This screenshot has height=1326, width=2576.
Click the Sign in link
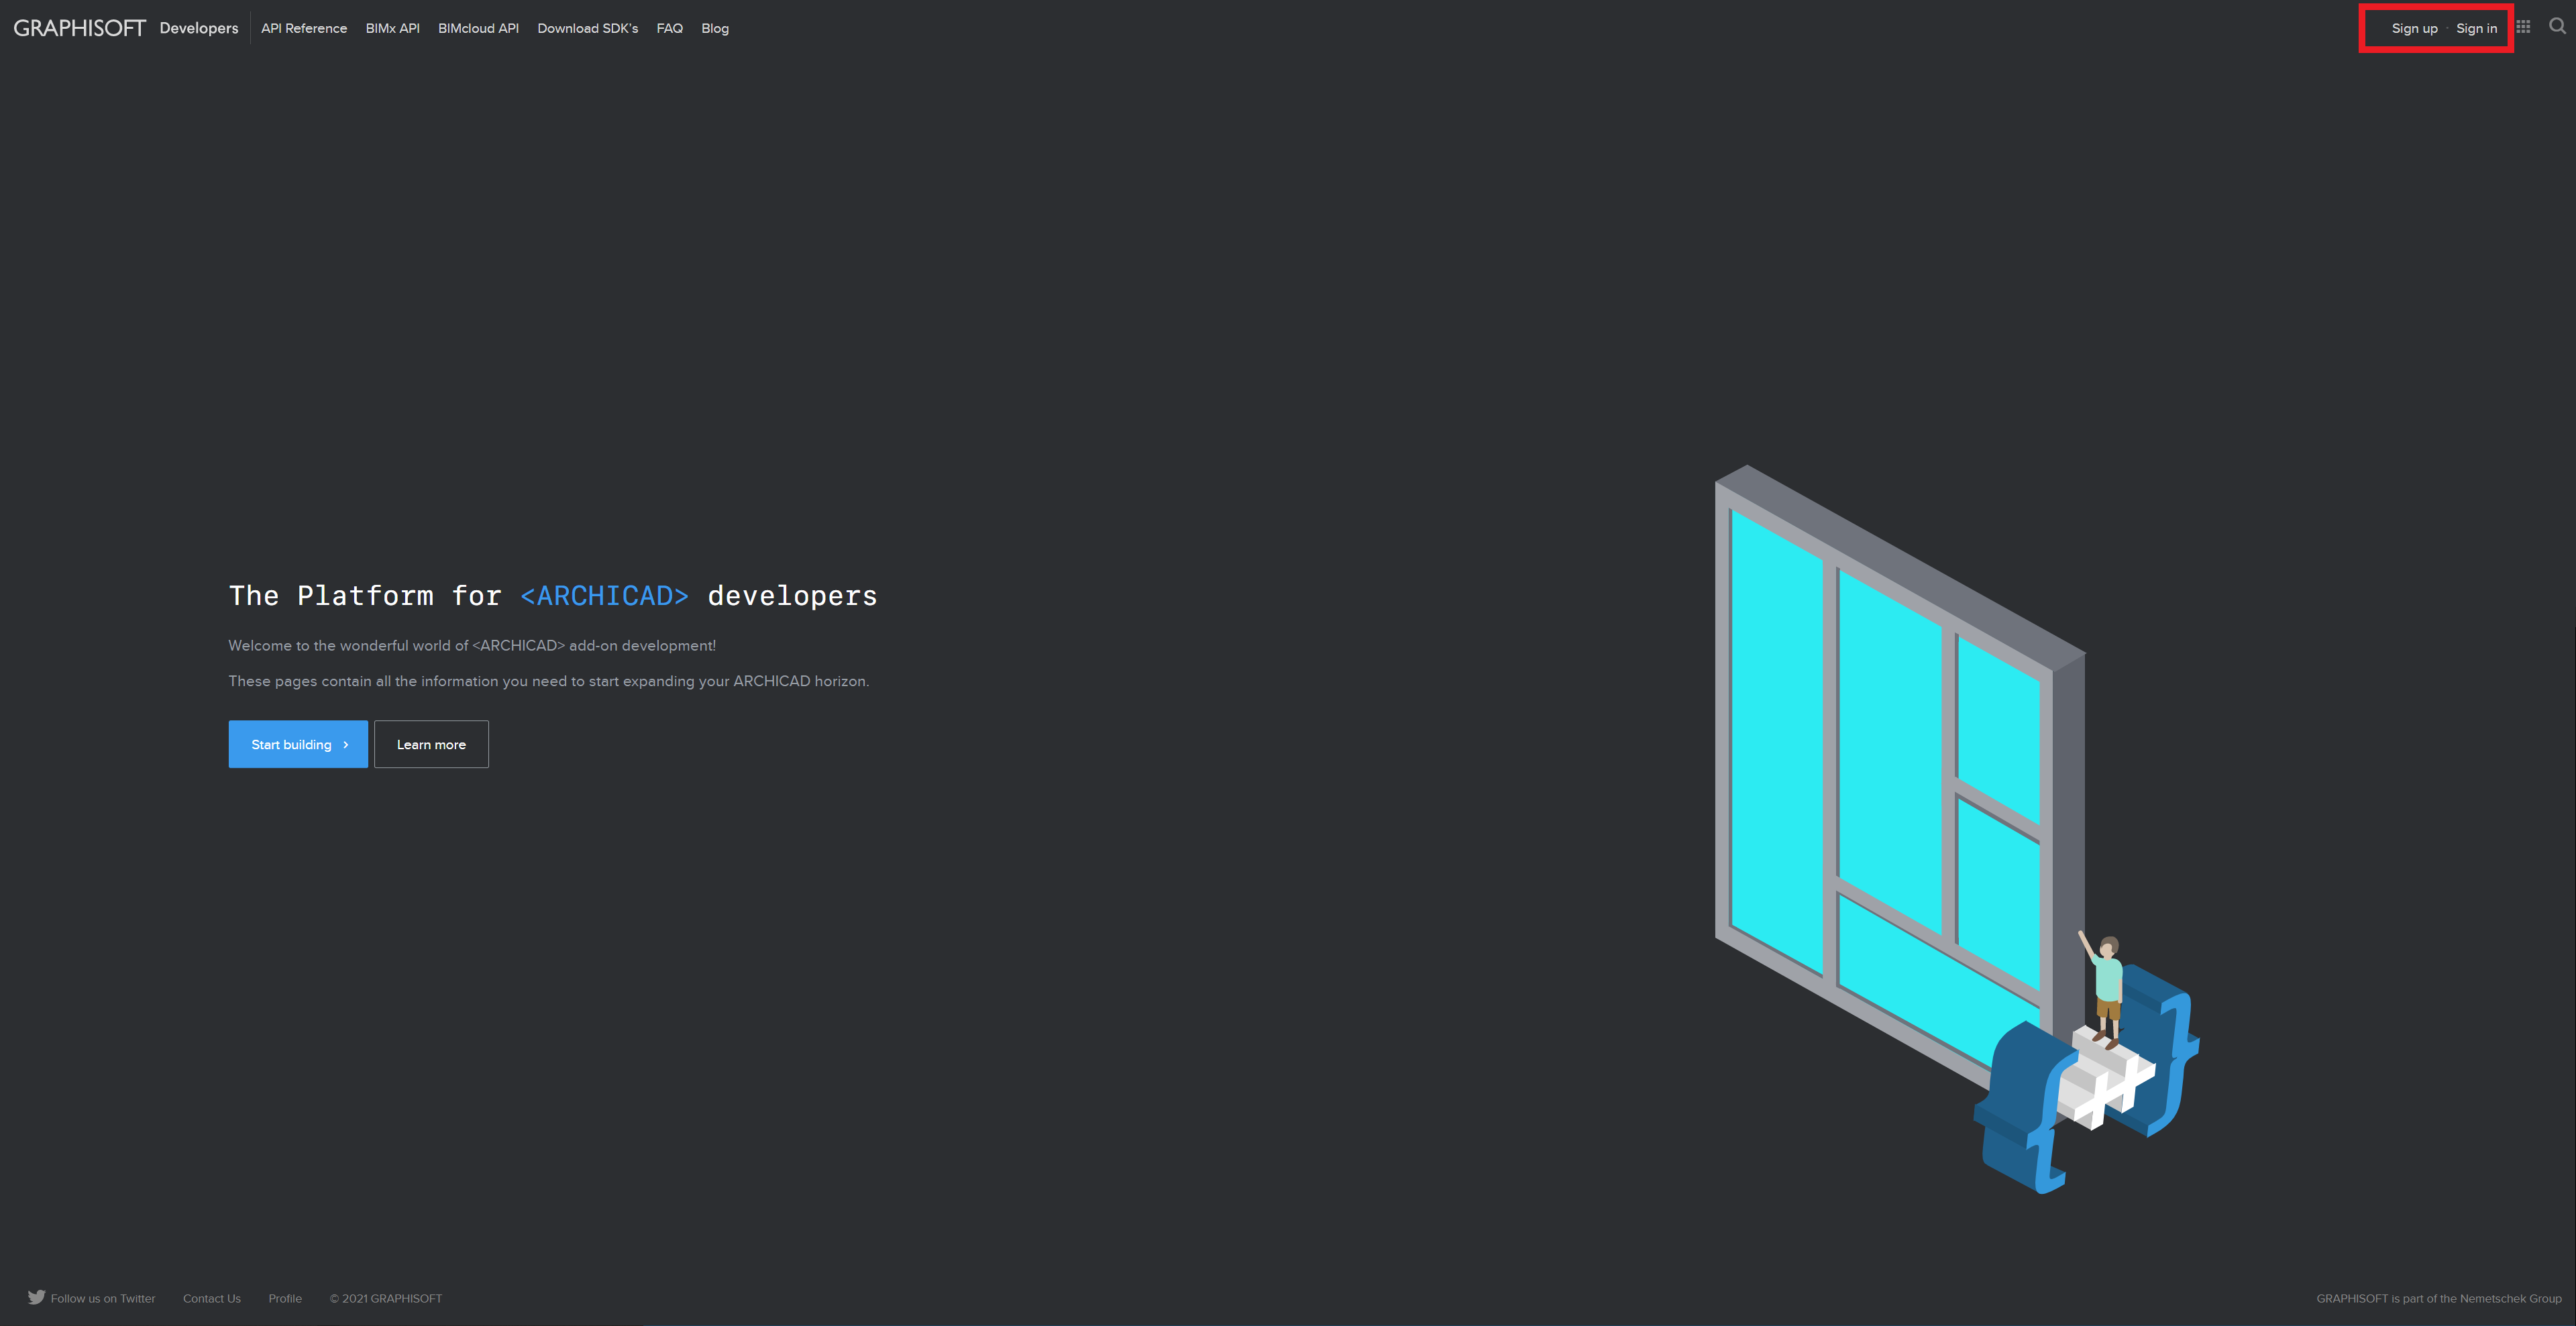tap(2476, 28)
